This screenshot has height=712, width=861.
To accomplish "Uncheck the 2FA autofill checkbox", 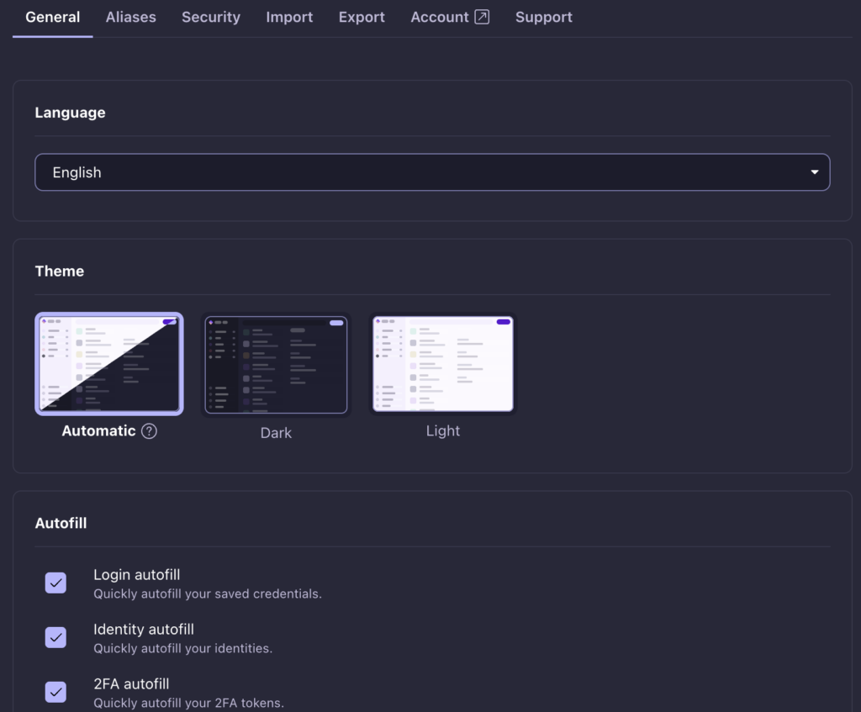I will [x=55, y=692].
